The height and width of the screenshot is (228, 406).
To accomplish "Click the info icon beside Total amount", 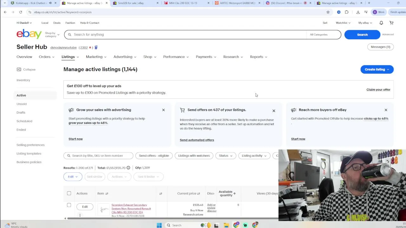I will [128, 168].
